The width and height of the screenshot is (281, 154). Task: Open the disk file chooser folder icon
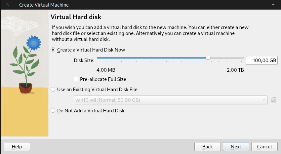click(x=273, y=100)
